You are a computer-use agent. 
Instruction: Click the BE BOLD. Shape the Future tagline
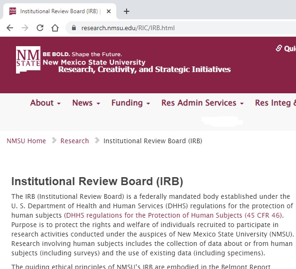(82, 54)
